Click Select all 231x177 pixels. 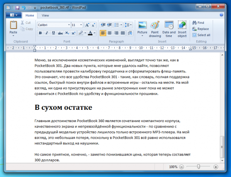201,35
